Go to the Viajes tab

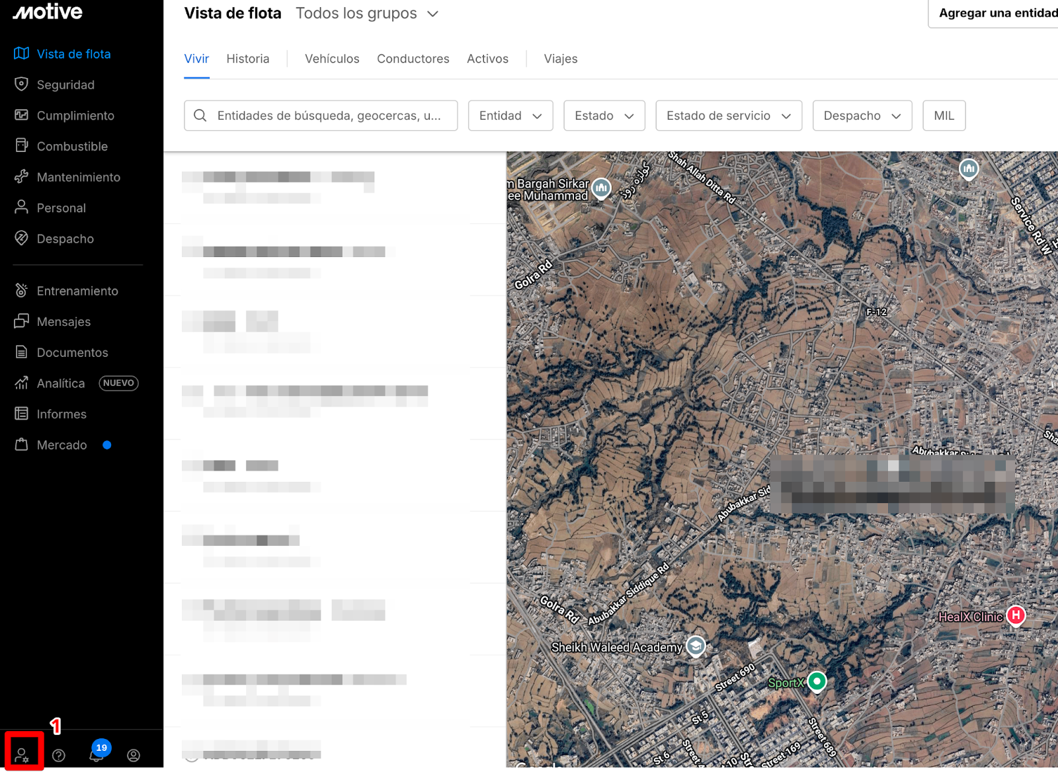[x=560, y=59]
